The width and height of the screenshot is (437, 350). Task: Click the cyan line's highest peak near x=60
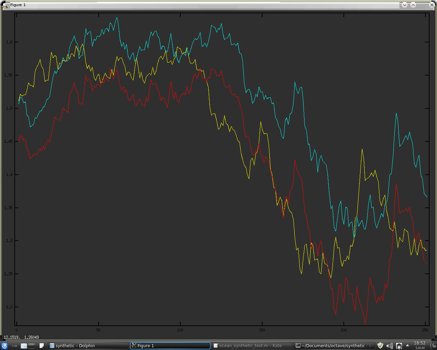117,17
